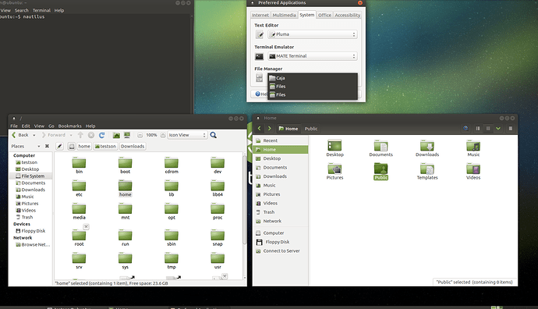
Task: Search files with Caja magnifier icon
Action: coord(214,135)
